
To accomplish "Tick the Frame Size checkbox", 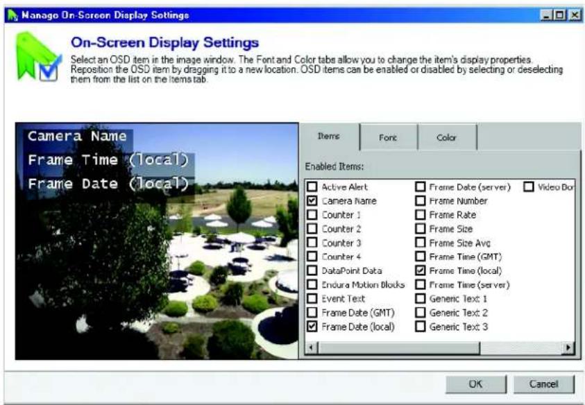I will point(420,229).
